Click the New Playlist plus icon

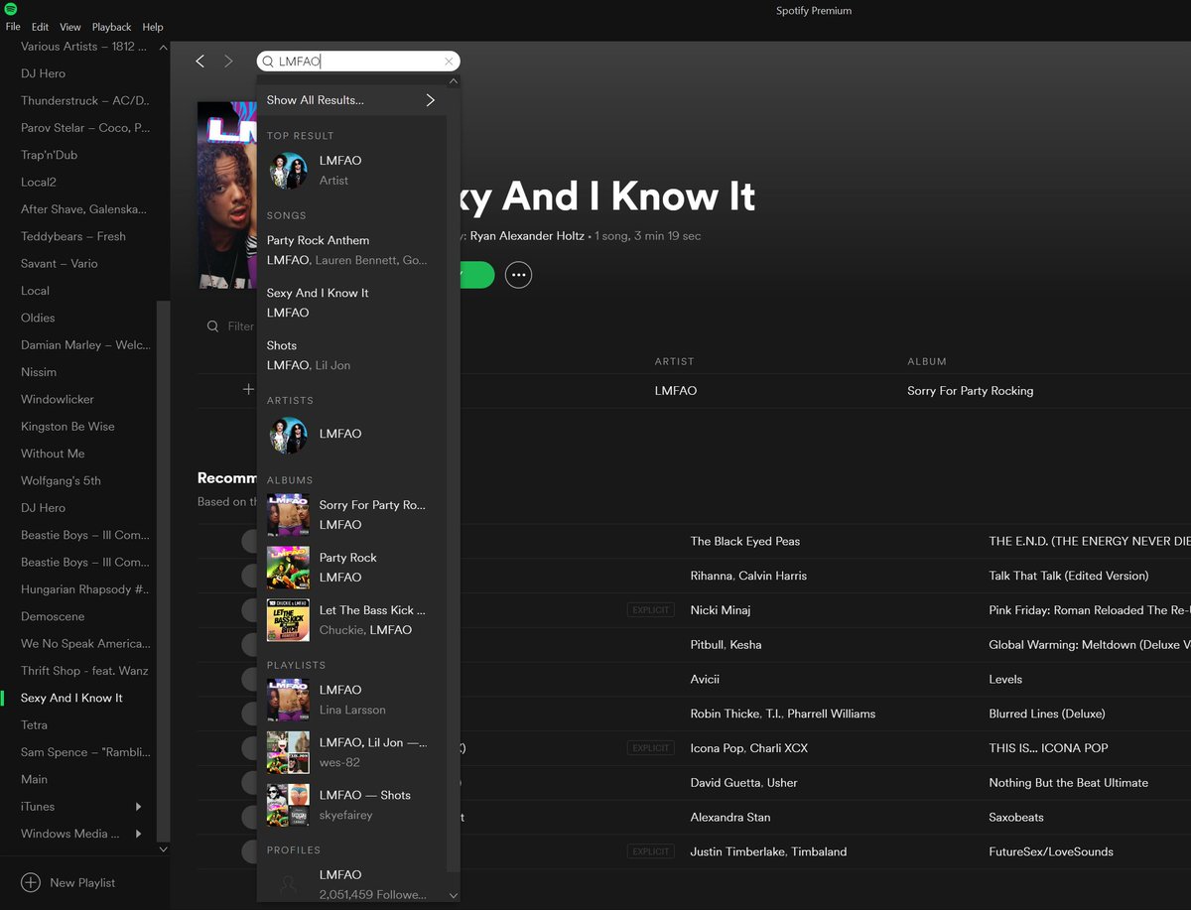click(x=31, y=882)
